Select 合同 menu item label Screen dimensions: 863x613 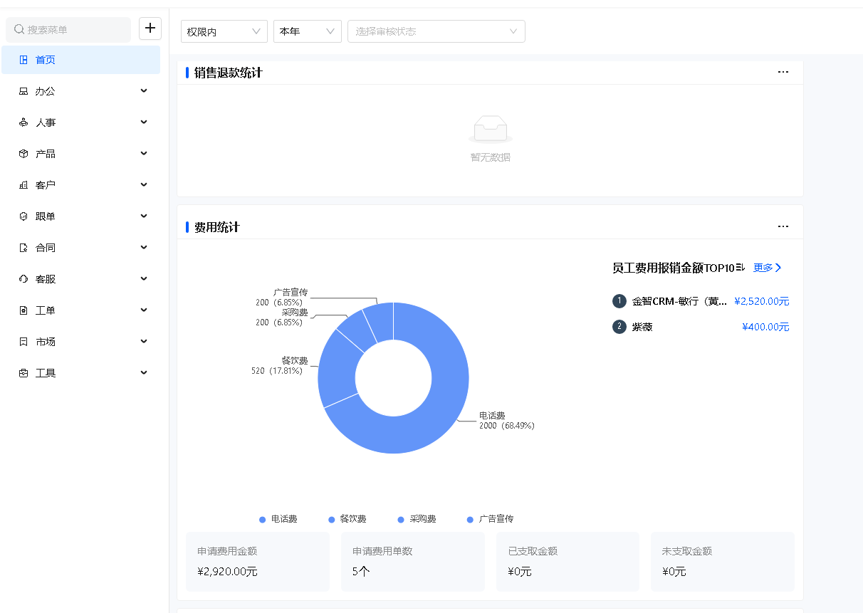click(46, 248)
